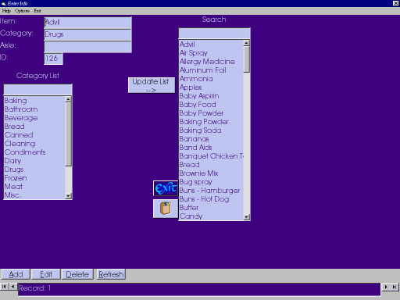Select Banquet Chicken item in search list
The height and width of the screenshot is (300, 400).
pos(211,156)
